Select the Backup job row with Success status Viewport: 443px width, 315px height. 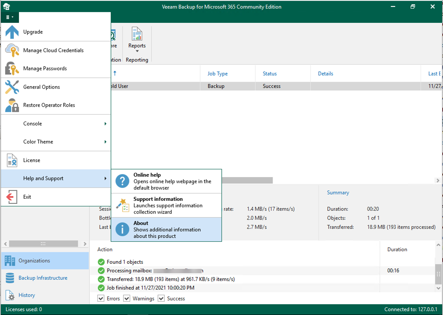(x=276, y=86)
